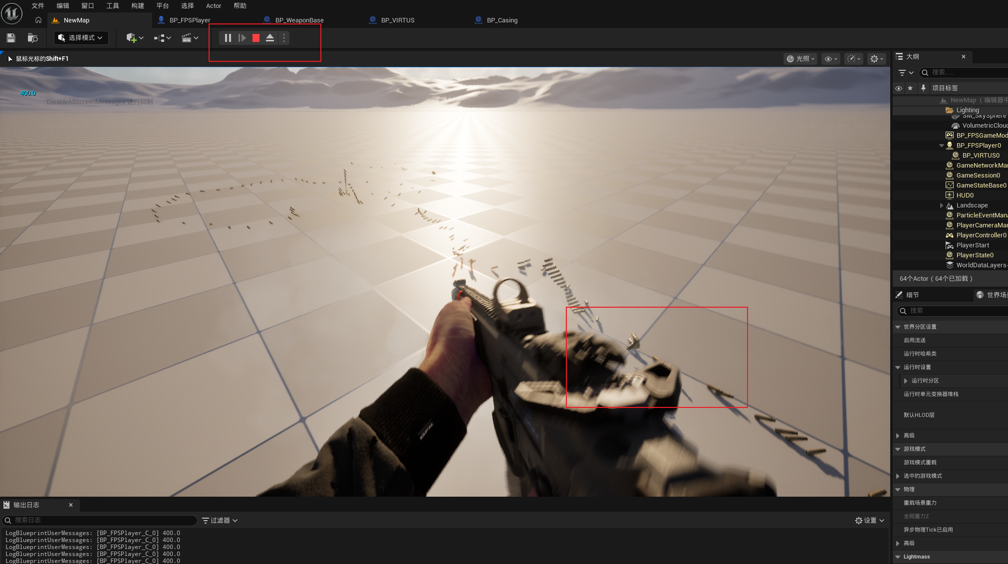Select GameSession0 in the Outliner
This screenshot has width=1008, height=564.
point(978,176)
